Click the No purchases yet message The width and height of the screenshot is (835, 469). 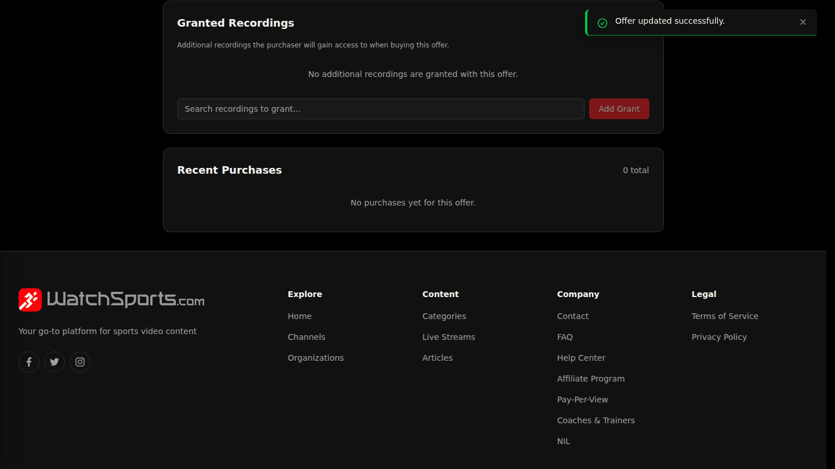[413, 203]
